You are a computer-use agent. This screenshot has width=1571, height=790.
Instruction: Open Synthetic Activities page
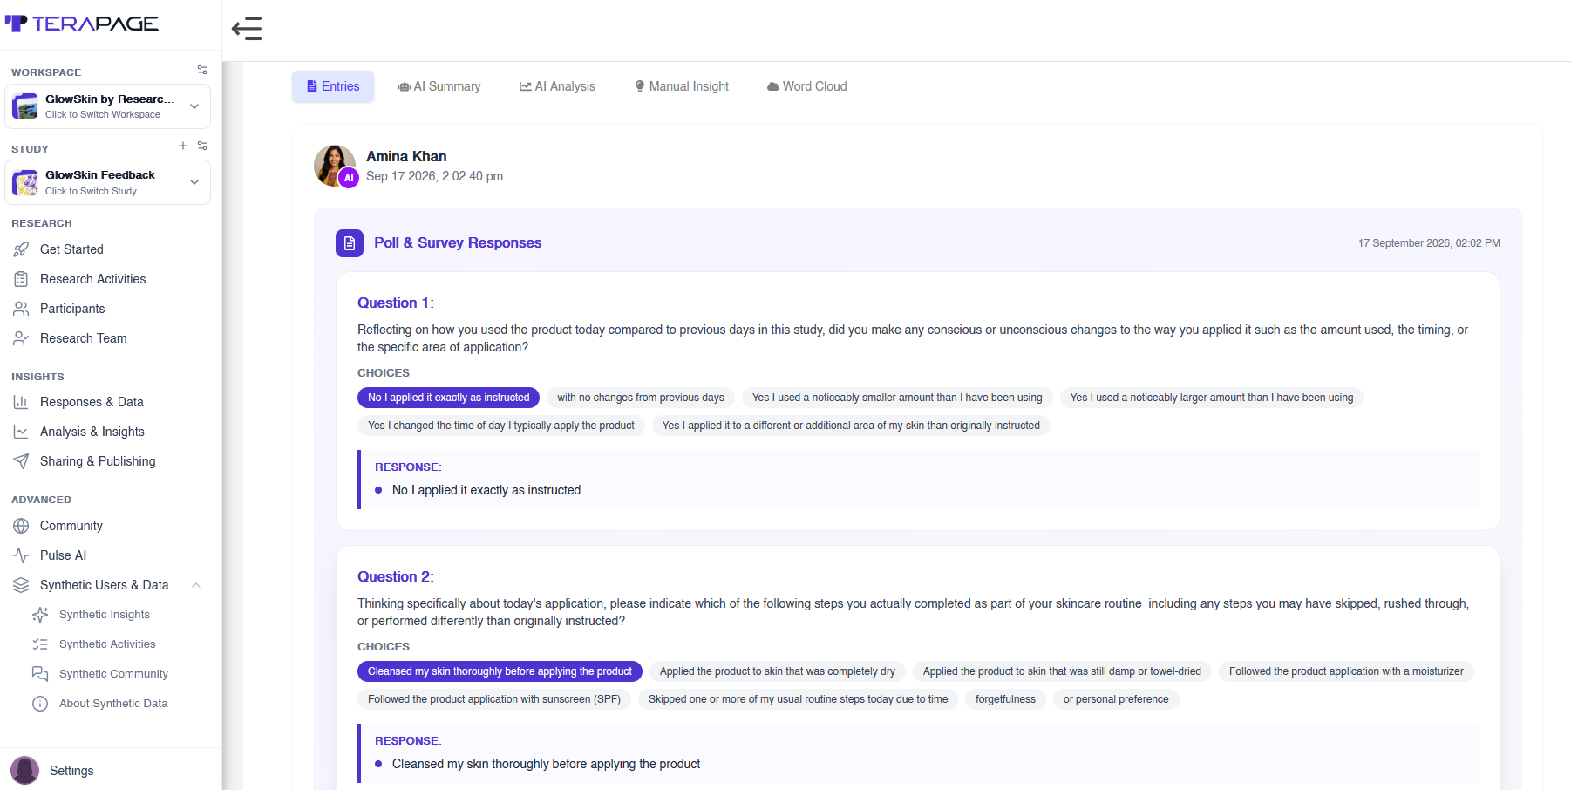107,644
